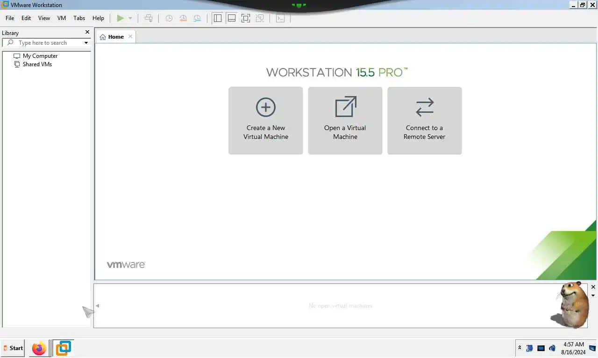Open the Help menu
Viewport: 598px width, 358px height.
(x=98, y=18)
